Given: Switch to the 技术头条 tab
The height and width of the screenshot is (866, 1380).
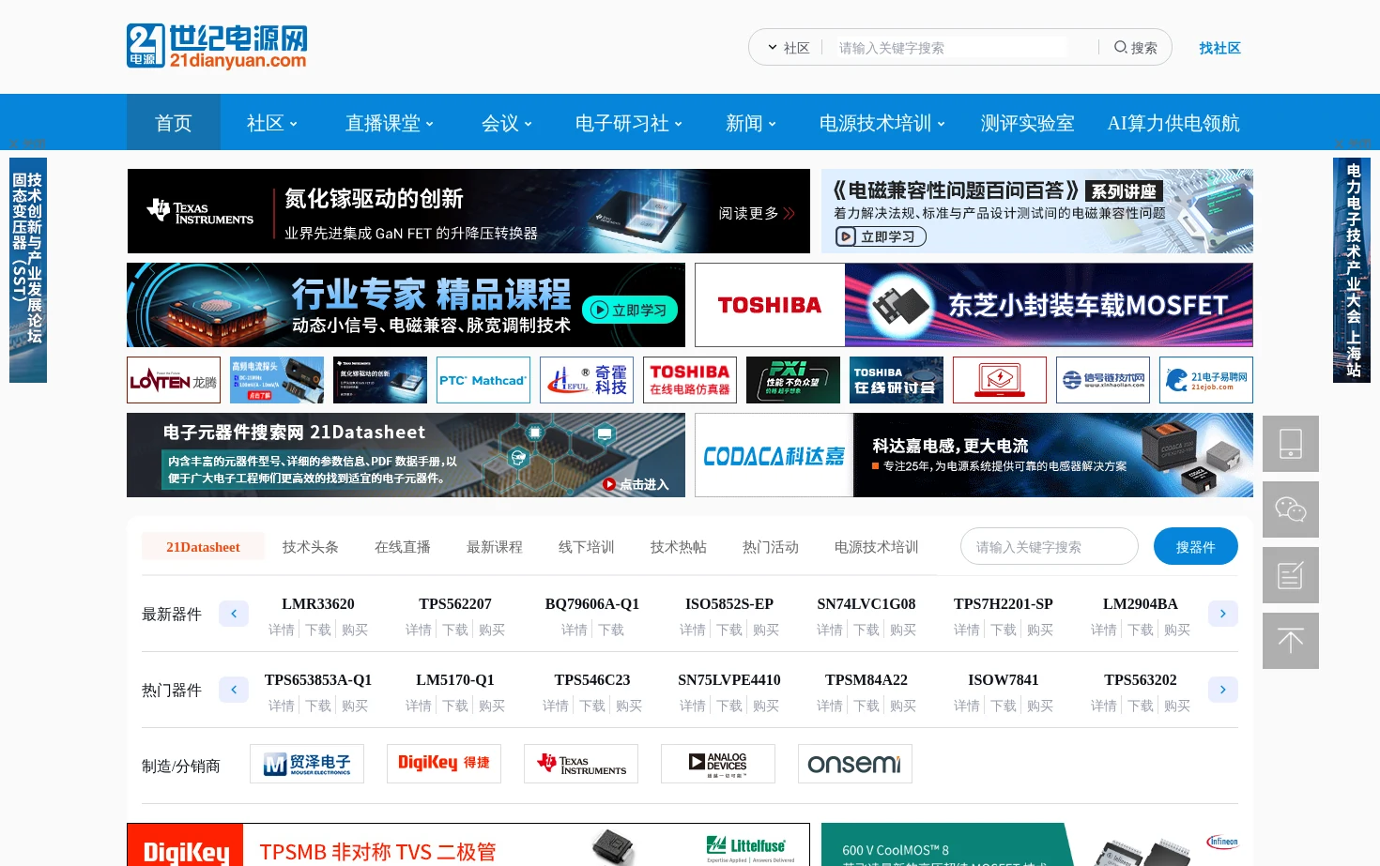Looking at the screenshot, I should pyautogui.click(x=311, y=547).
